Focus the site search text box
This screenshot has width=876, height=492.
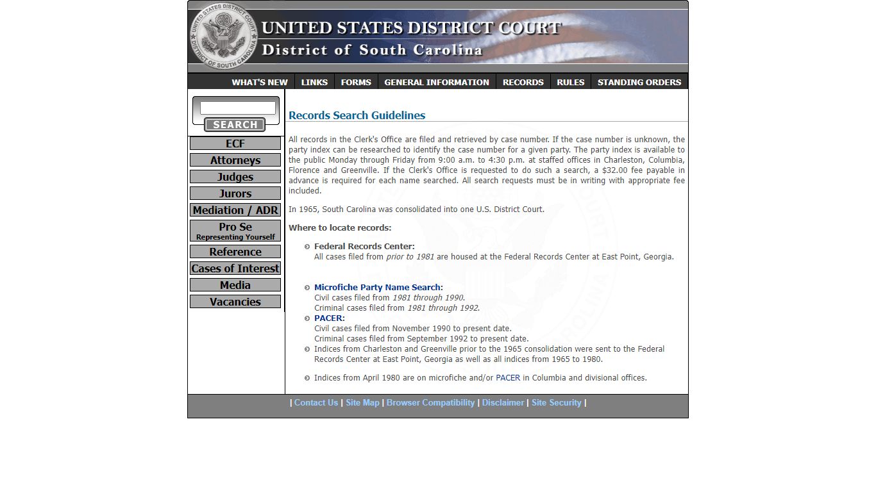click(x=238, y=108)
